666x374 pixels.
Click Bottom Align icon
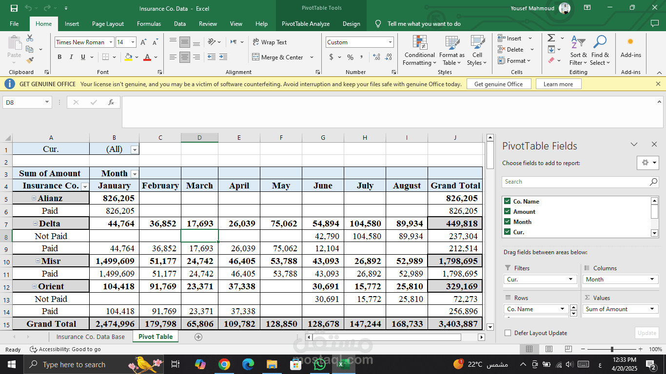196,42
